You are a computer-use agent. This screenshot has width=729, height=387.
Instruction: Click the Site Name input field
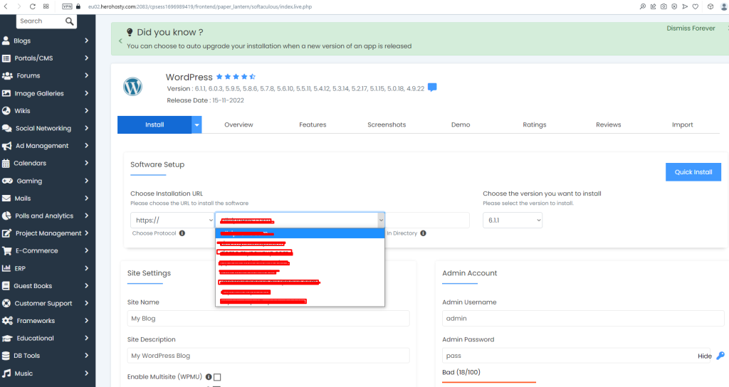point(268,319)
